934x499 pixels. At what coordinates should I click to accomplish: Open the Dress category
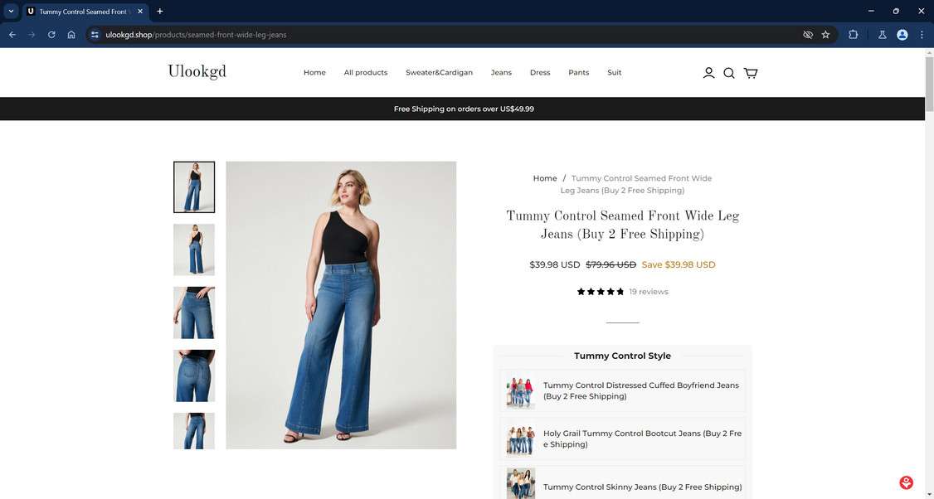point(540,73)
